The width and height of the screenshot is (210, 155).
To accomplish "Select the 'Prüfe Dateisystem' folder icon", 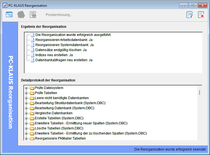I will point(32,88).
